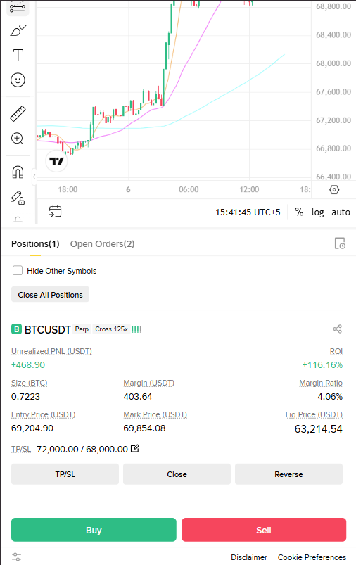Open Cookie Preferences link

pos(312,557)
